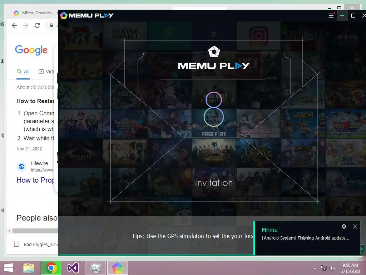Click the Finishing Android update message
Viewport: 366px width, 275px height.
[306, 238]
